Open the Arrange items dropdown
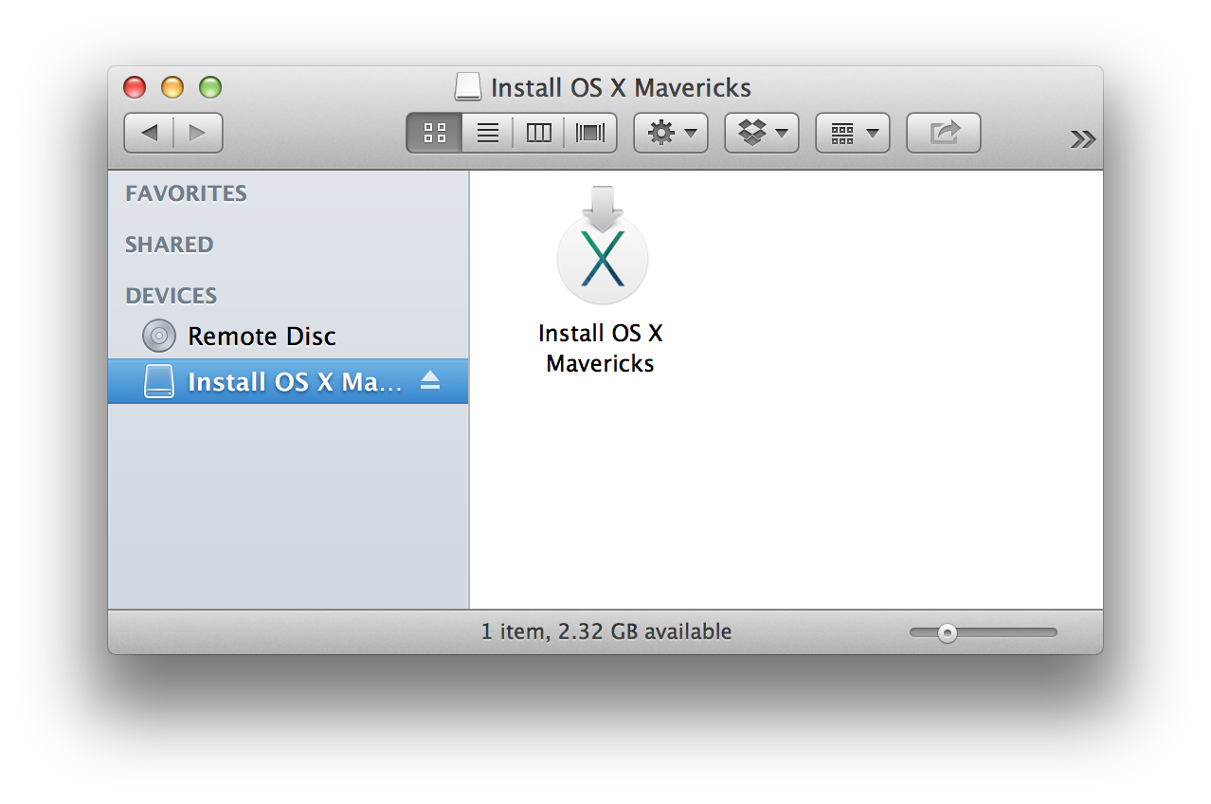 pos(853,133)
